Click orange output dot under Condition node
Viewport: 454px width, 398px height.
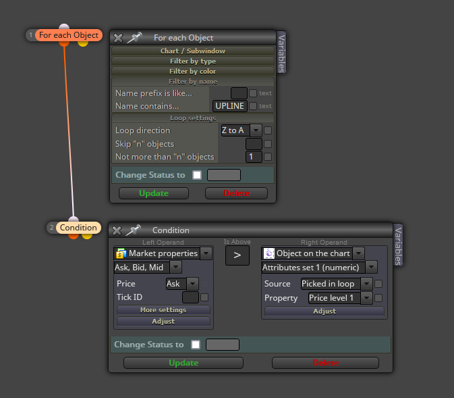click(74, 236)
